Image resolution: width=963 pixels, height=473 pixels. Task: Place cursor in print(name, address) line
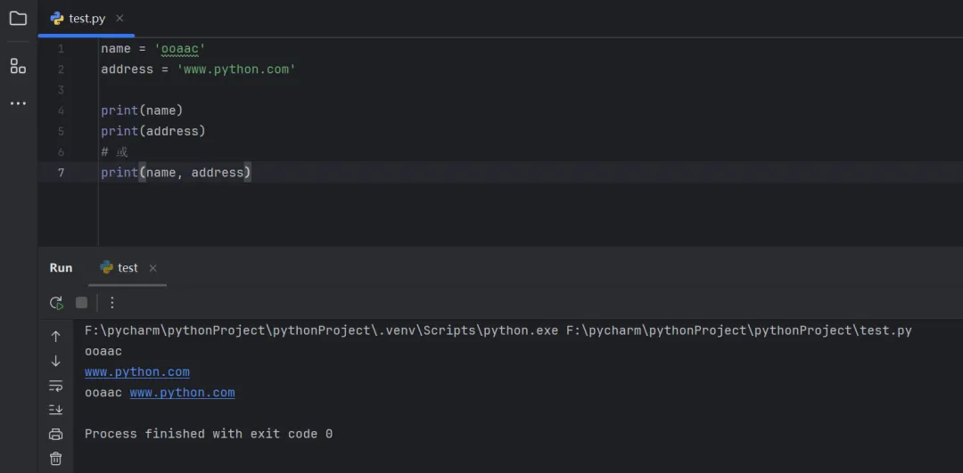(214, 173)
